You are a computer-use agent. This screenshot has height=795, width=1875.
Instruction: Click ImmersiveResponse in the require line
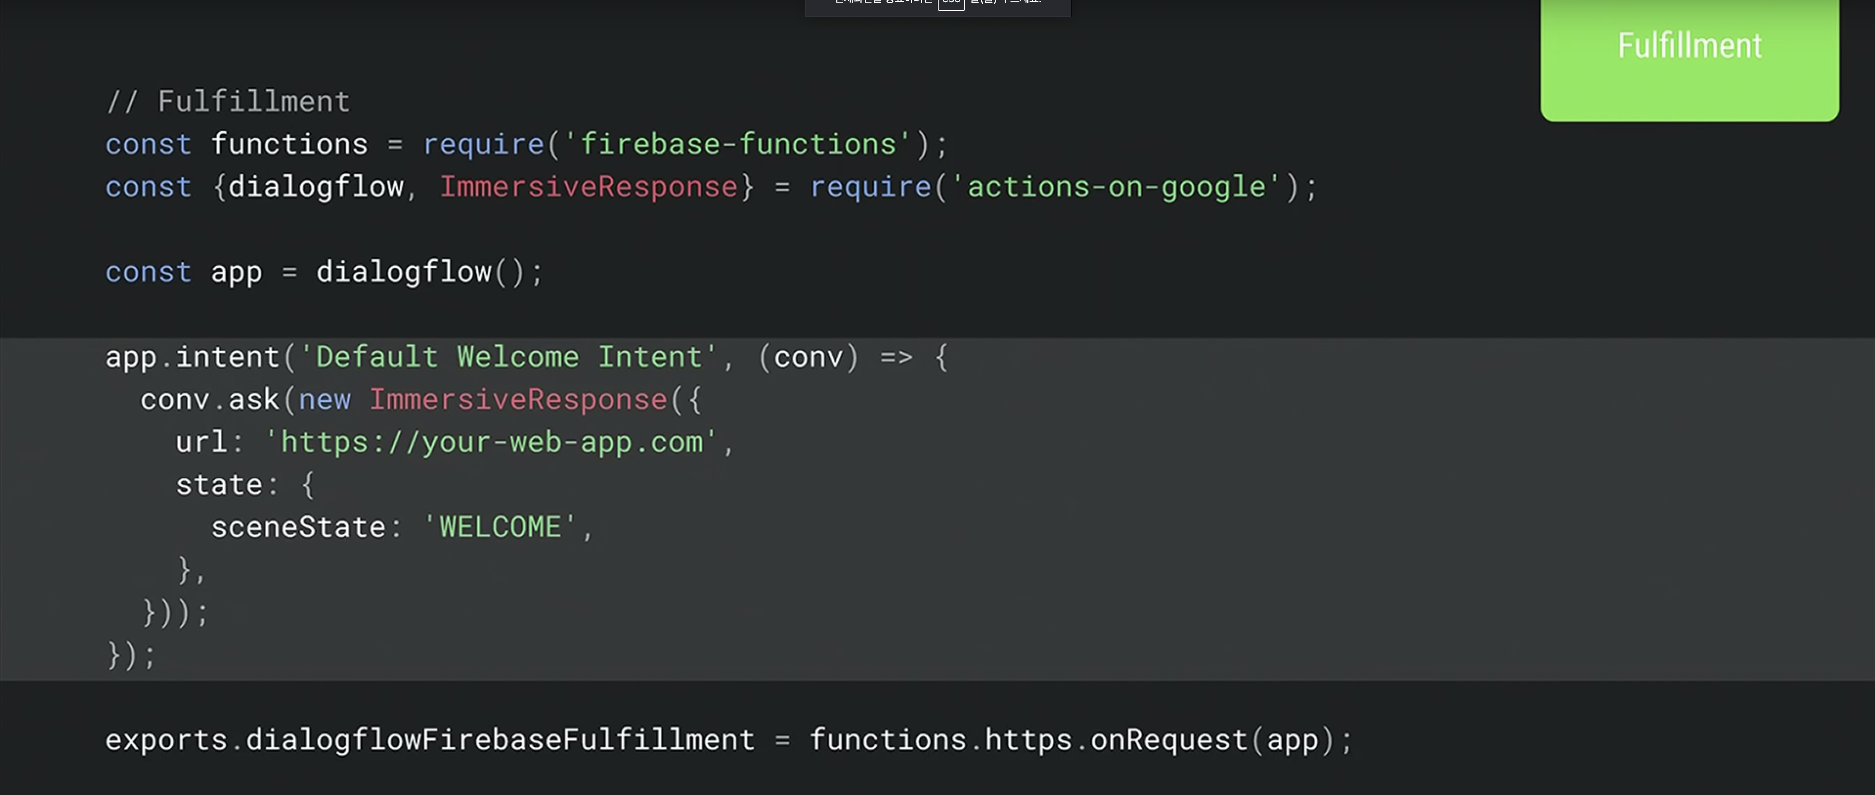pos(588,187)
